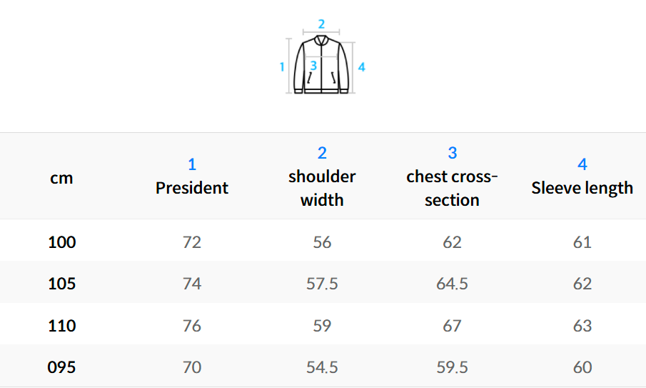
Task: Click the number 4 label right of jacket
Action: click(x=362, y=66)
